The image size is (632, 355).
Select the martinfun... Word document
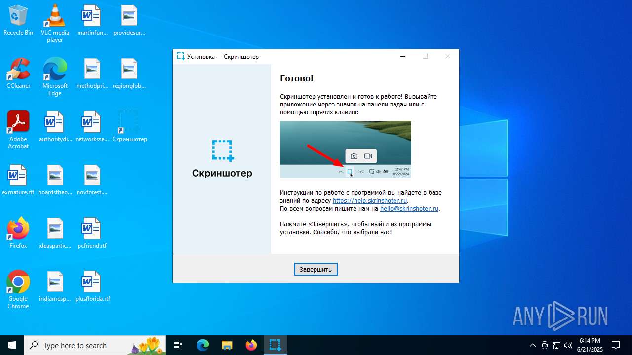coord(91,20)
